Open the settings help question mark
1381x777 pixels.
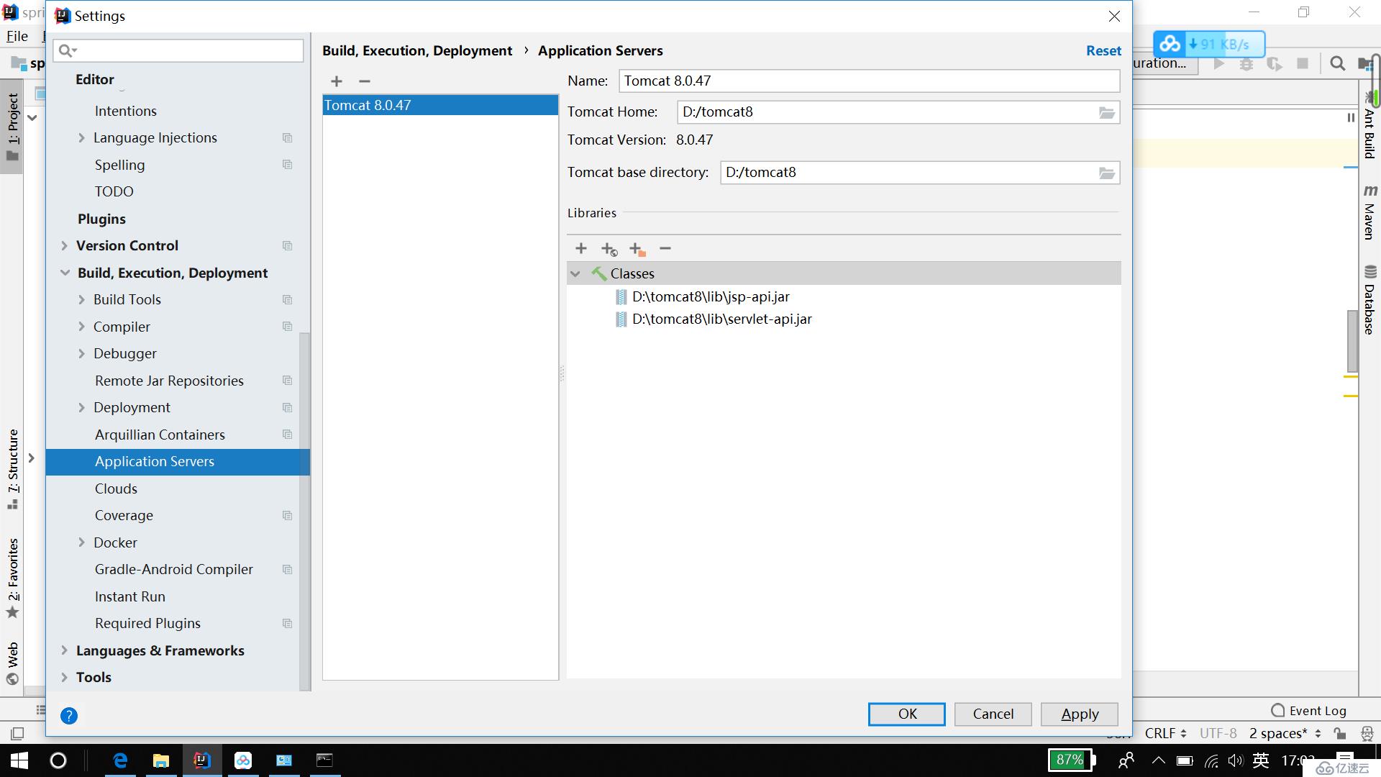pos(69,715)
